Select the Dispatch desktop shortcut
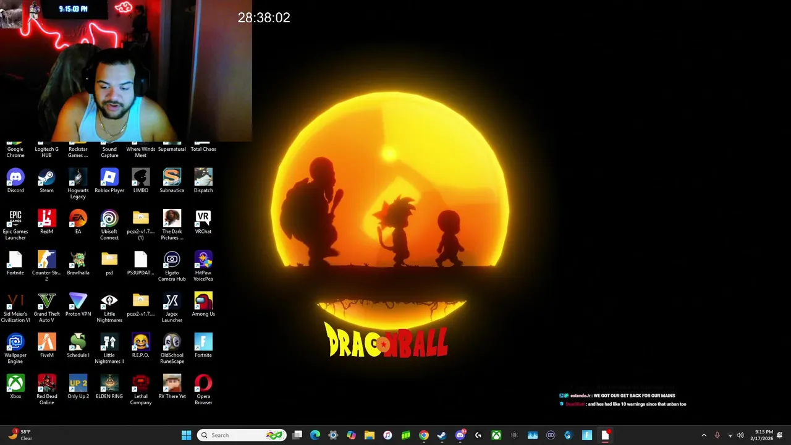 click(203, 181)
